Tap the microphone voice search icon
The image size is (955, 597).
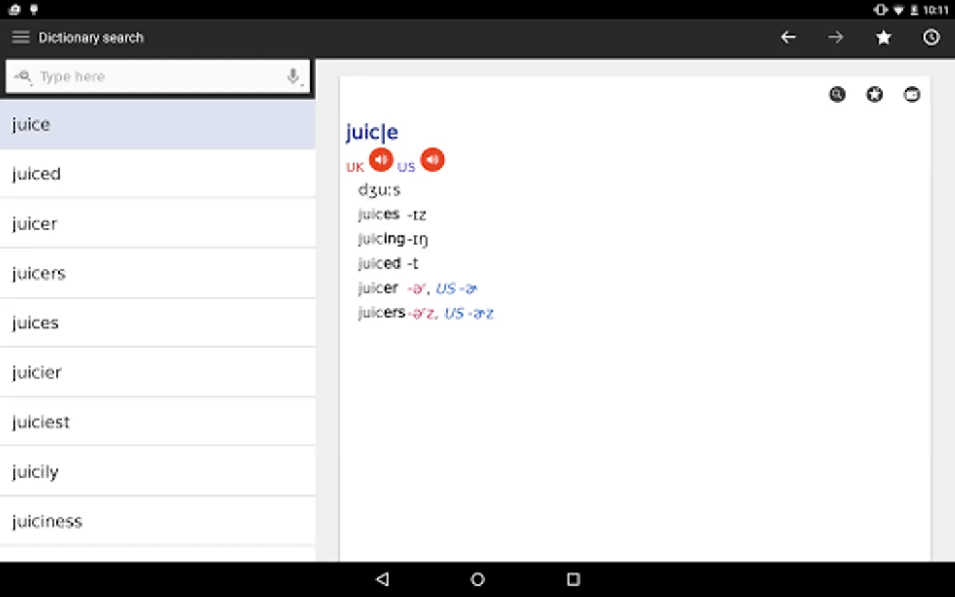(x=293, y=76)
